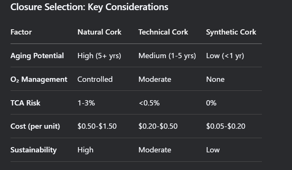Click the '0%' TCA risk value
Viewport: 292px width, 170px height.
pyautogui.click(x=211, y=103)
